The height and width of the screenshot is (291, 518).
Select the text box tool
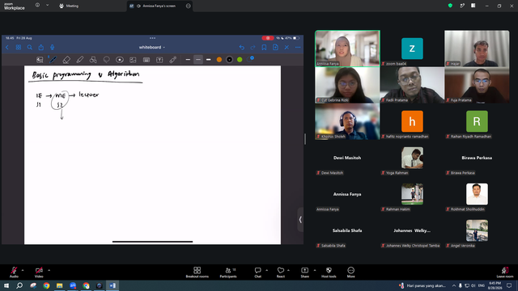(x=159, y=60)
